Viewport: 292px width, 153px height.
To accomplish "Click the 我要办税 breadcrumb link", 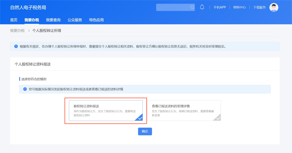I will [x=17, y=31].
